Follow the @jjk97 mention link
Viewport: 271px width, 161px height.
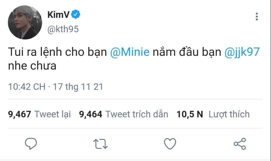(242, 52)
